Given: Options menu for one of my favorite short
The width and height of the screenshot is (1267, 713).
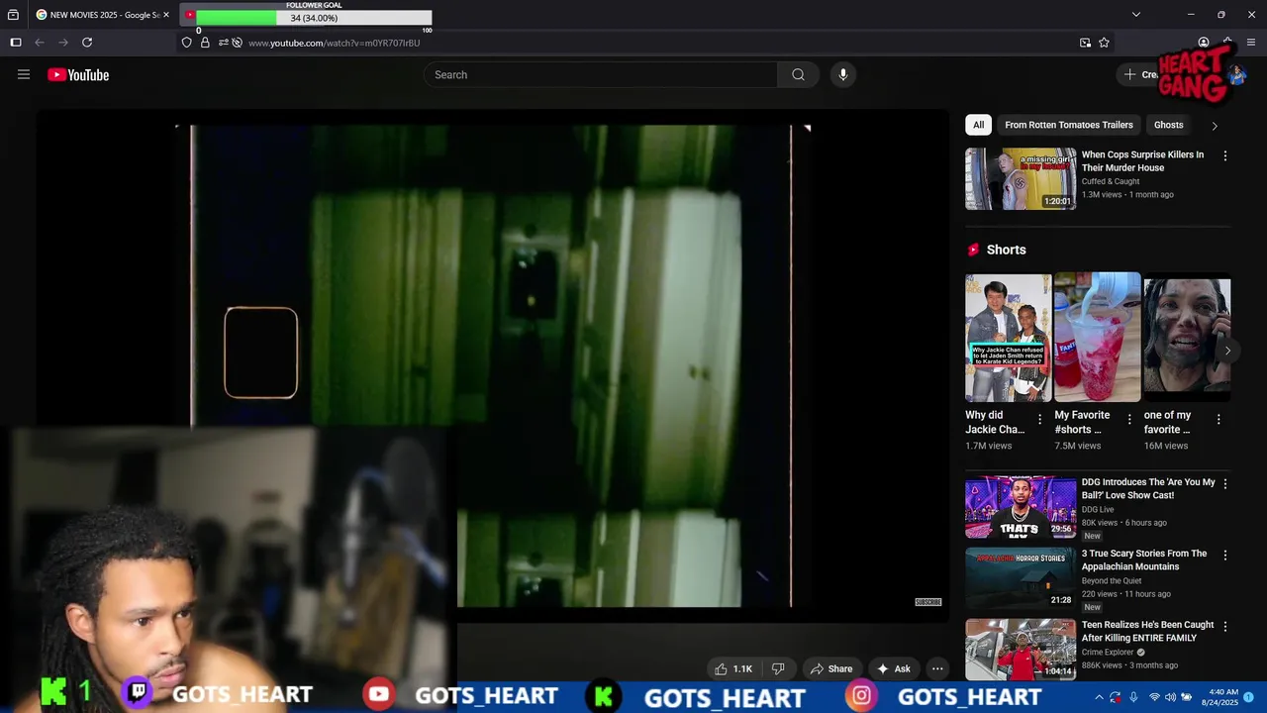Looking at the screenshot, I should click(1218, 420).
